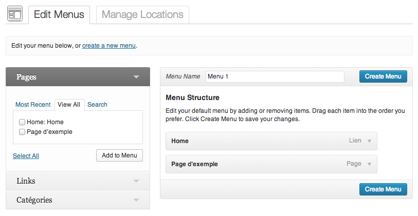Viewport: 418px width, 216px height.
Task: Tick the 'Home: Home' checkbox
Action: 22,122
